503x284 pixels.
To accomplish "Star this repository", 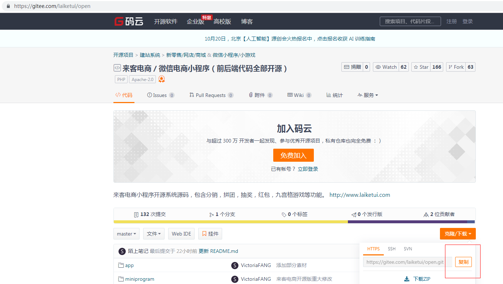I will (421, 67).
